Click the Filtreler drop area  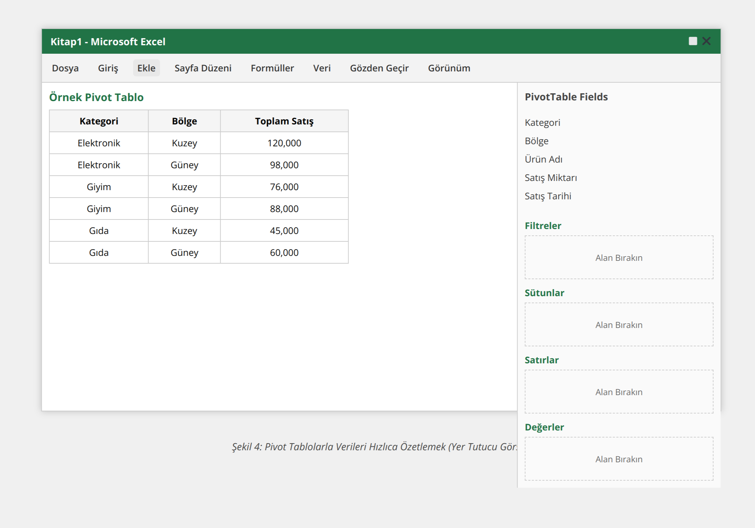click(x=619, y=258)
